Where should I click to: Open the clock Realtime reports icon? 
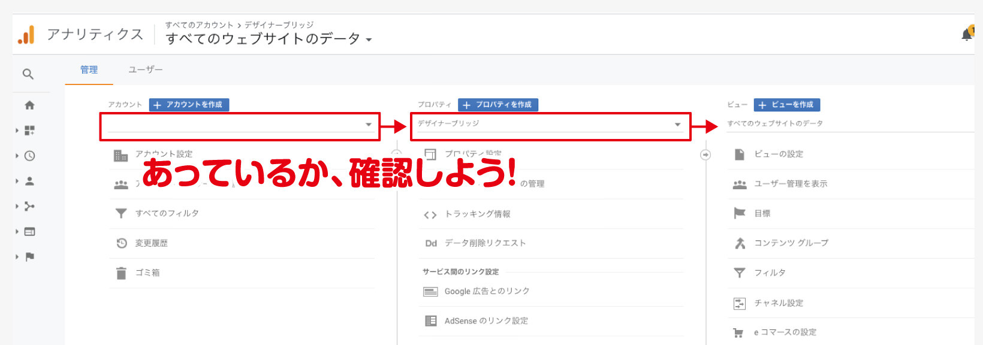29,156
